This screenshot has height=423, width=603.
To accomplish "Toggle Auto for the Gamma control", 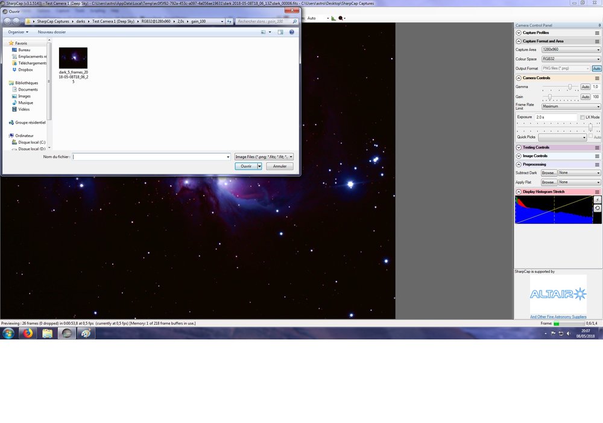I will click(x=586, y=87).
